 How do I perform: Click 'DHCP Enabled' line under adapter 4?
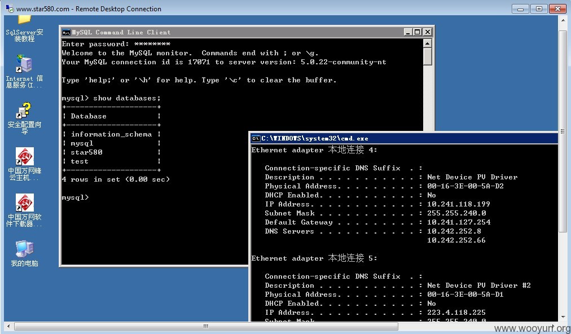click(350, 195)
